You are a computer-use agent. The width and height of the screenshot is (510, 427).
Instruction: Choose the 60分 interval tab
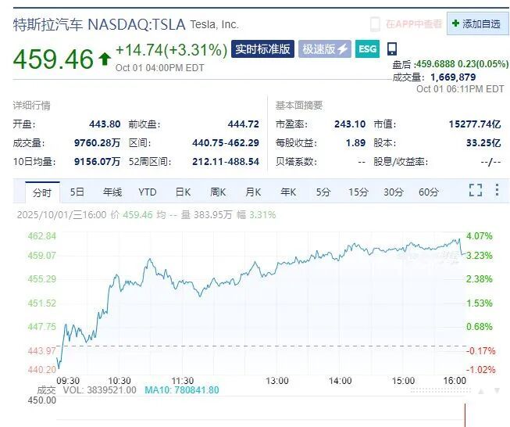(x=429, y=192)
